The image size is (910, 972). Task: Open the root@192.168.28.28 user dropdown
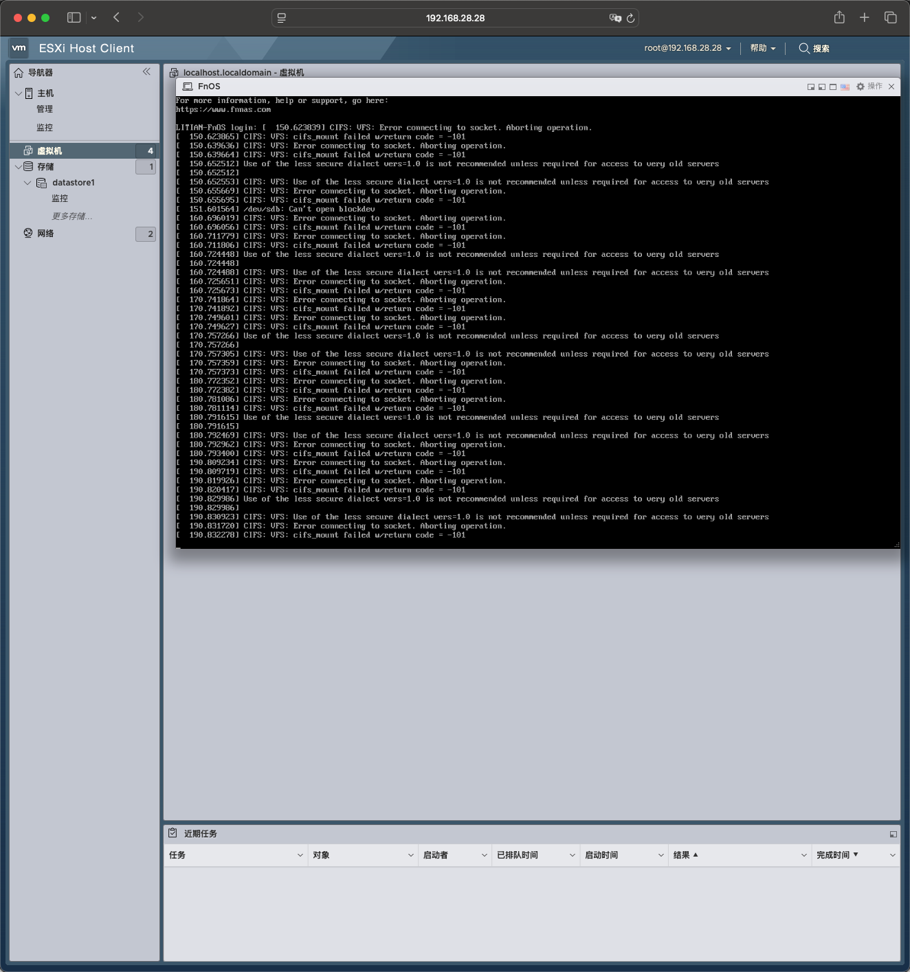coord(687,48)
